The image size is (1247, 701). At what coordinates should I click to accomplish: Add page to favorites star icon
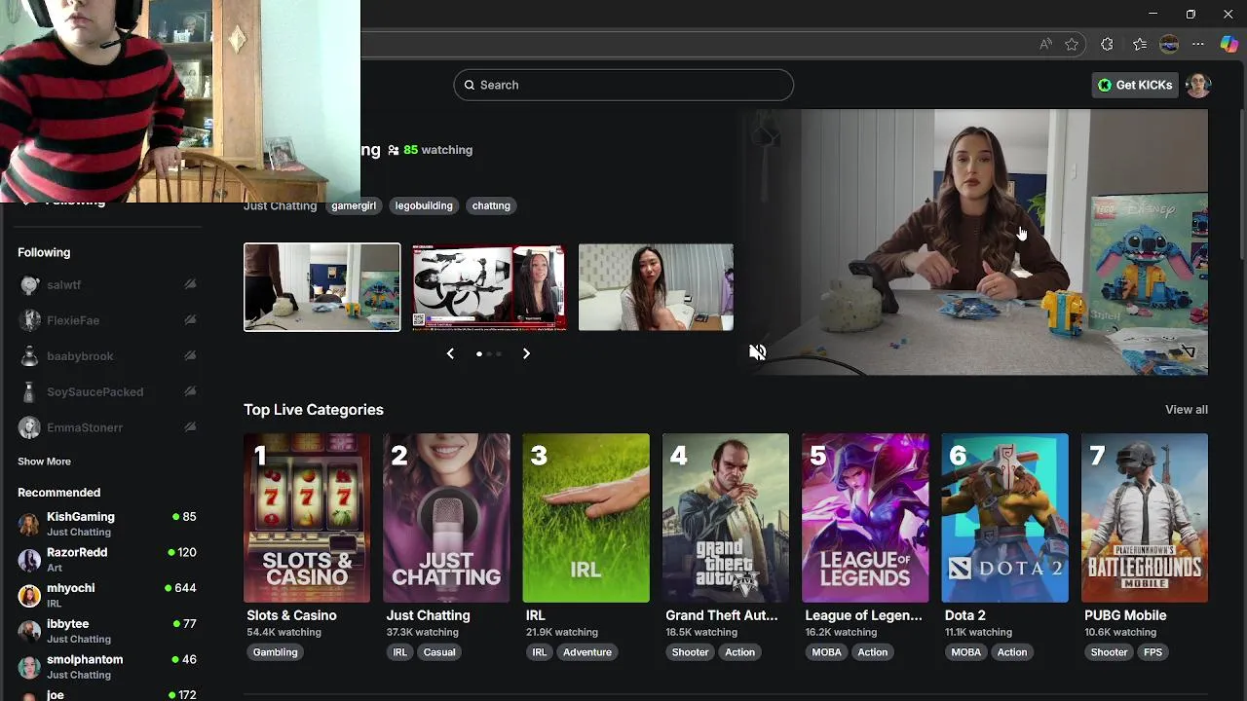[x=1072, y=44]
